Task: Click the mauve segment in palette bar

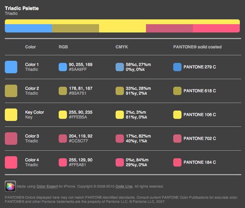Action: [x=169, y=28]
